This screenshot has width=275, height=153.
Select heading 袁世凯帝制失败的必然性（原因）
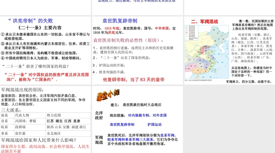[128, 40]
